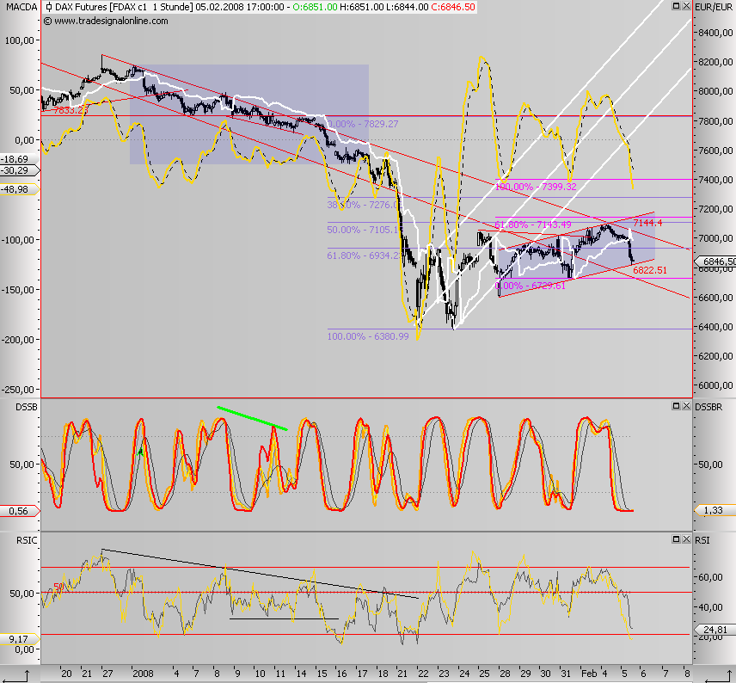Click the 2008 date label on time axis
This screenshot has height=683, width=736.
pyautogui.click(x=144, y=674)
